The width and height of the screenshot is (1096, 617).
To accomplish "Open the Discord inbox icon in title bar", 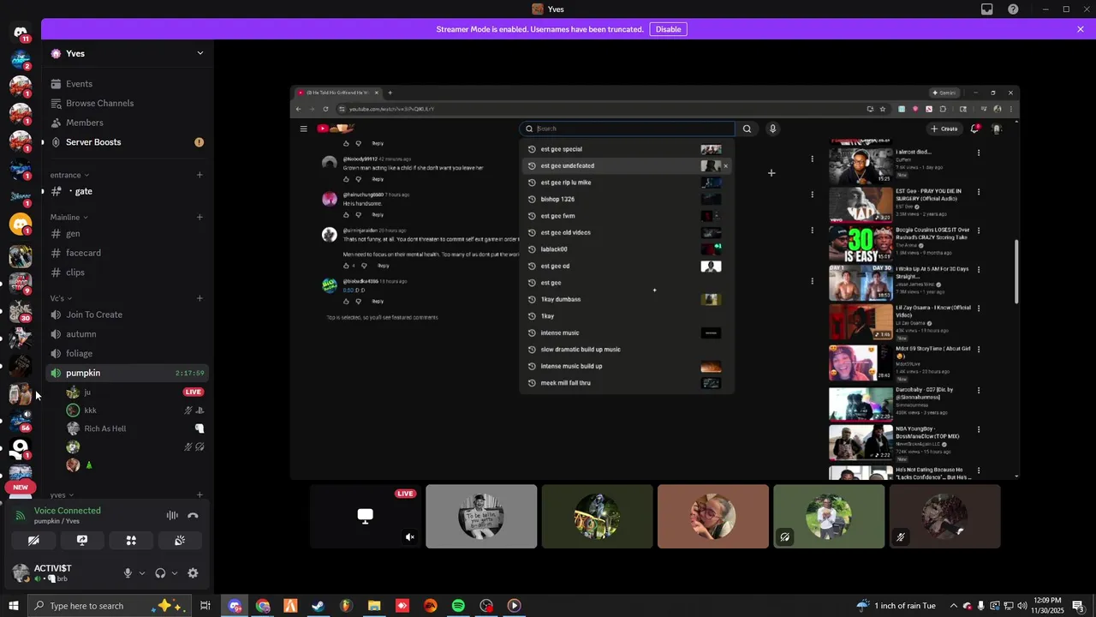I will (987, 9).
